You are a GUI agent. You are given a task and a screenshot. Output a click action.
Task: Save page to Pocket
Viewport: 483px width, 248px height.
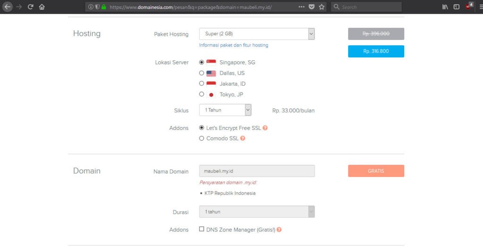tap(311, 7)
